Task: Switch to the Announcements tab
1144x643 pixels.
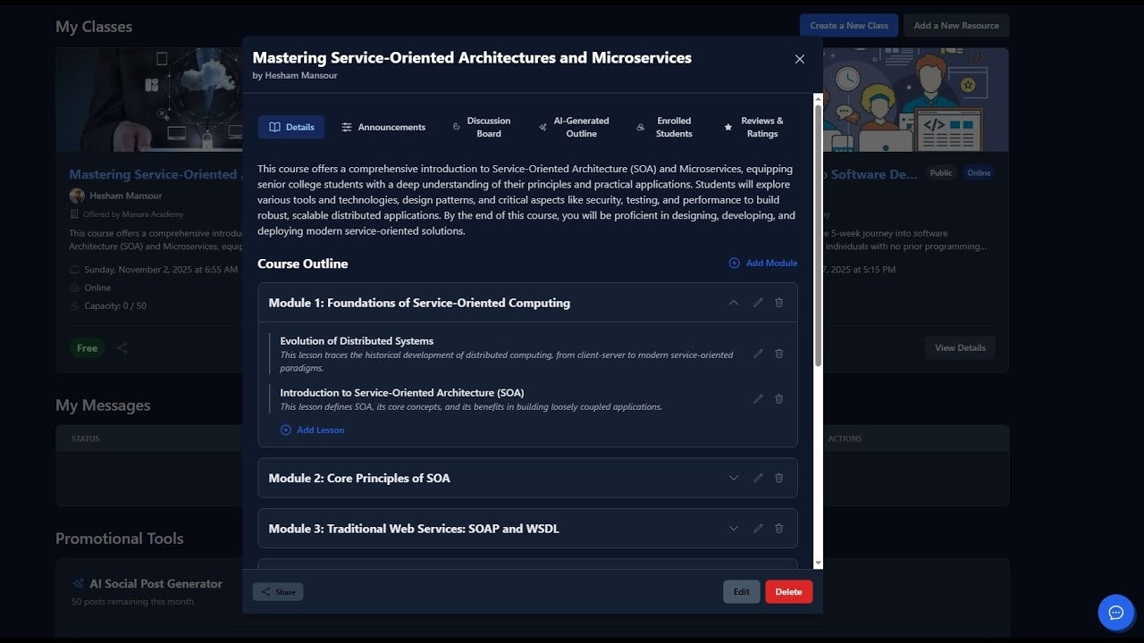Action: 383,127
